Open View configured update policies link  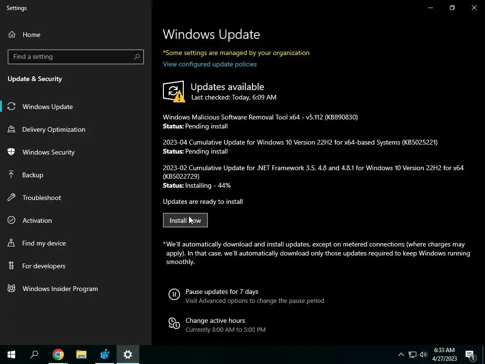210,64
